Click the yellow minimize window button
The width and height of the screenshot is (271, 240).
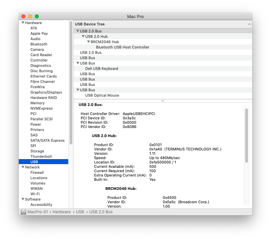(30, 16)
